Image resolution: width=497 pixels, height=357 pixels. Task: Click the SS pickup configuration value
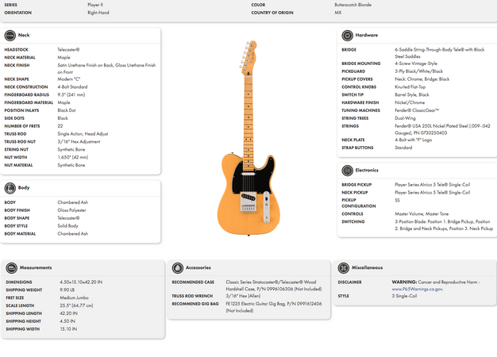tap(397, 200)
